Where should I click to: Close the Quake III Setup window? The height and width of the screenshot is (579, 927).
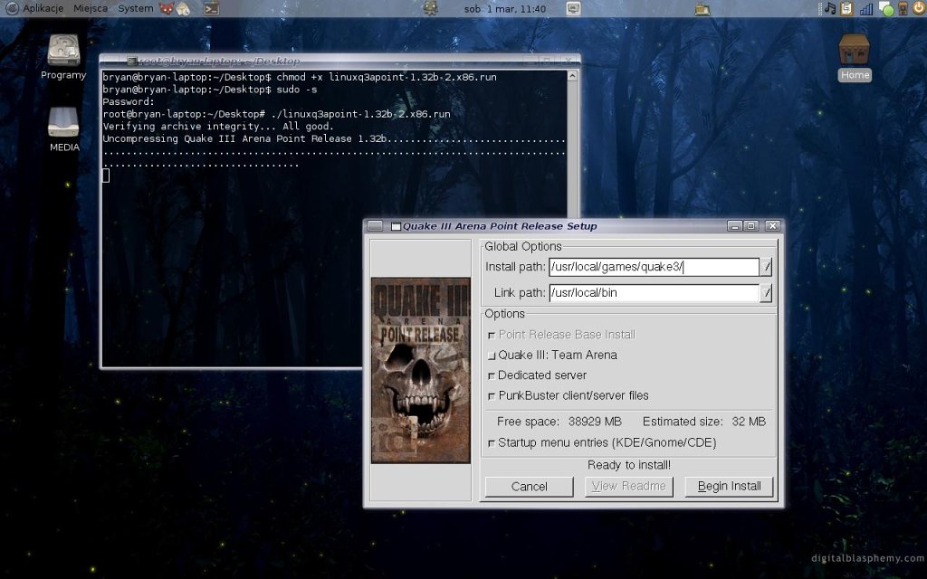[773, 225]
